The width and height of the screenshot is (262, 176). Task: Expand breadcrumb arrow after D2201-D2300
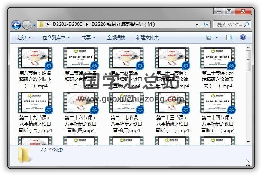[x=87, y=24]
